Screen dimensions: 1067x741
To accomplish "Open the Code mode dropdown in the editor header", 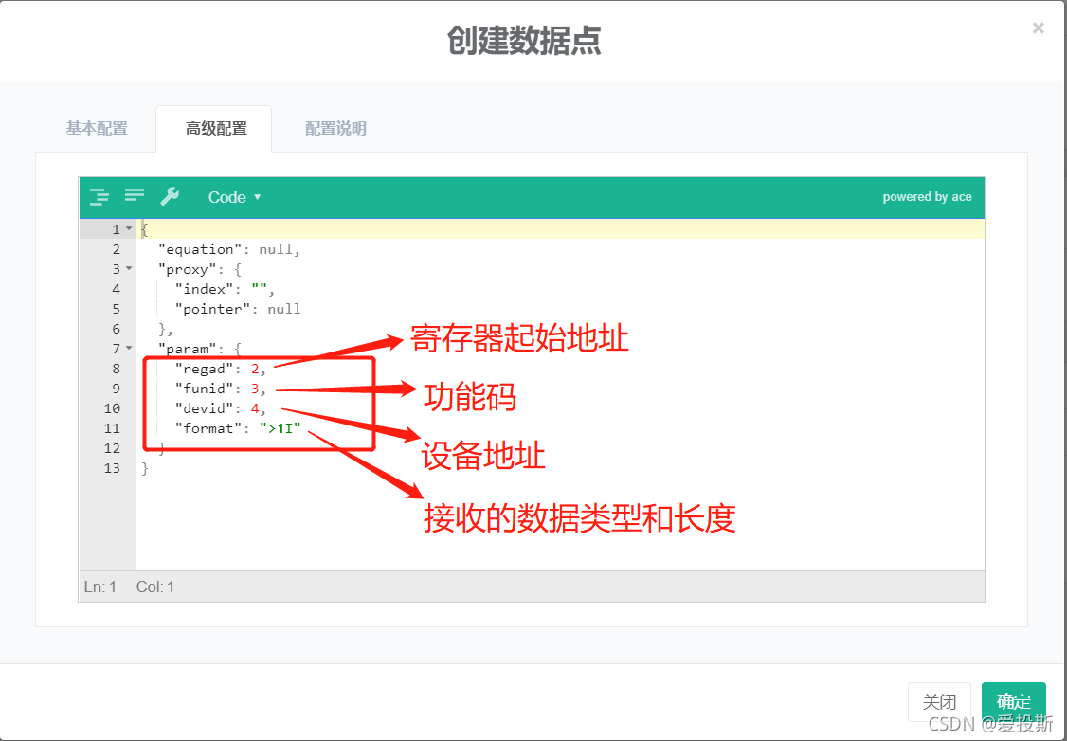I will point(233,196).
